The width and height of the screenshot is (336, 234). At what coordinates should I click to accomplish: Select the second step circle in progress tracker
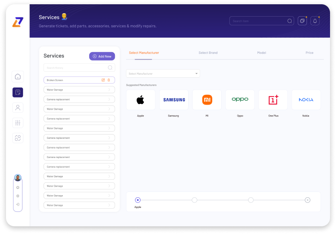[194, 200]
